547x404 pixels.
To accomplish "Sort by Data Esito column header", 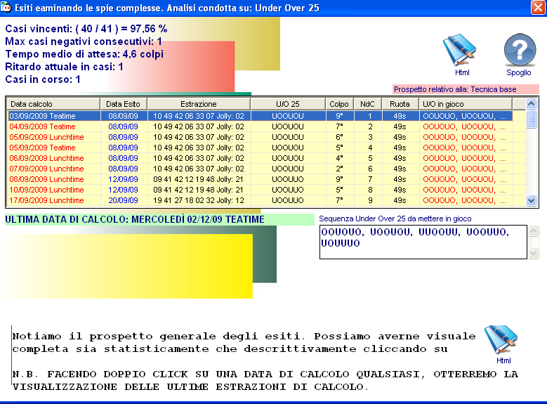I will click(x=124, y=104).
